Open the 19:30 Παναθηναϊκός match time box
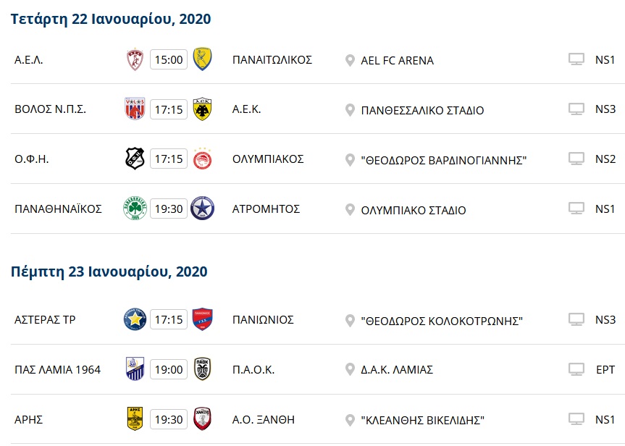Viewport: 625px width, 446px height. [169, 209]
